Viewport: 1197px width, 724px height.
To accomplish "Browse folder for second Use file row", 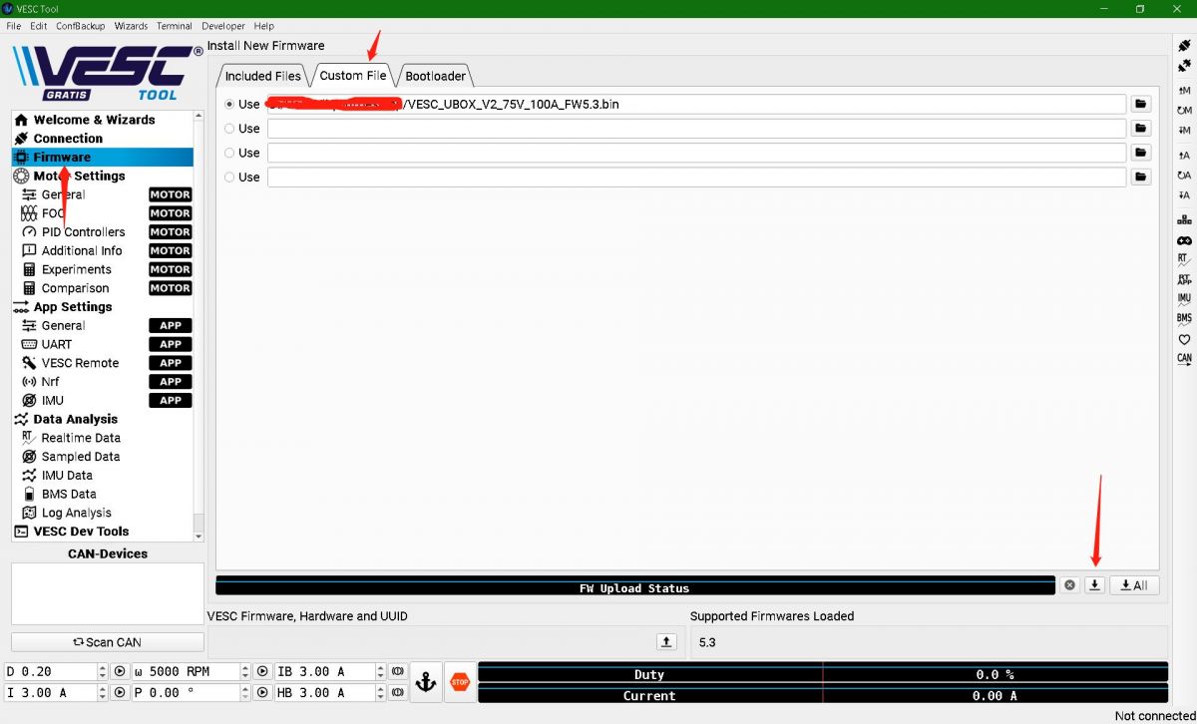I will [1141, 128].
